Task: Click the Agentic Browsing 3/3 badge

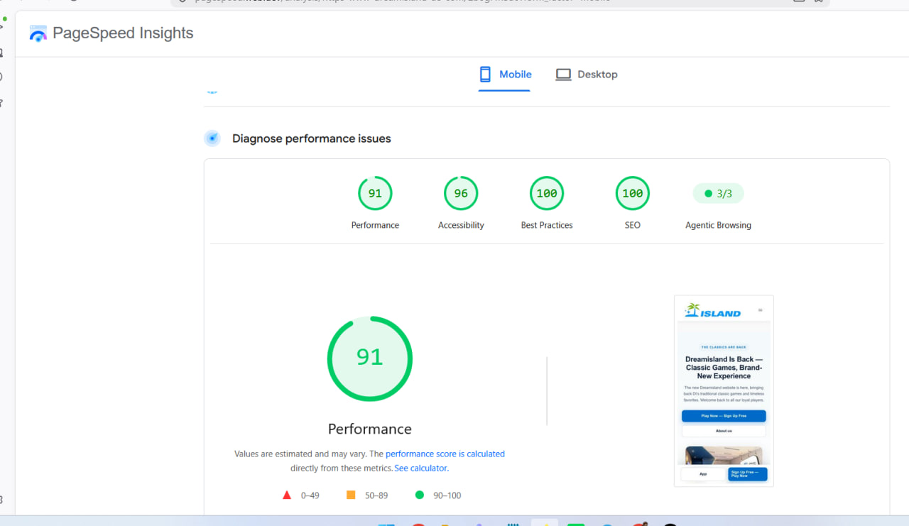Action: point(718,193)
